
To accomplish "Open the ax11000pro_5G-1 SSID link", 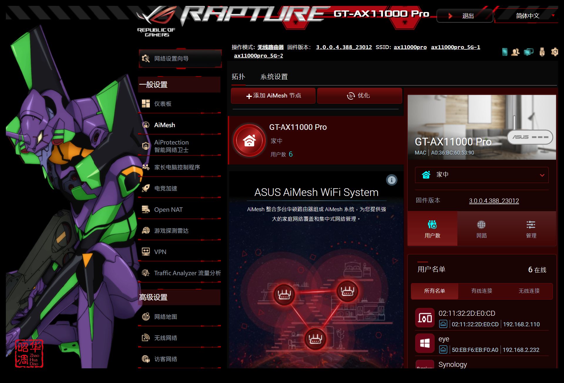I will [456, 47].
